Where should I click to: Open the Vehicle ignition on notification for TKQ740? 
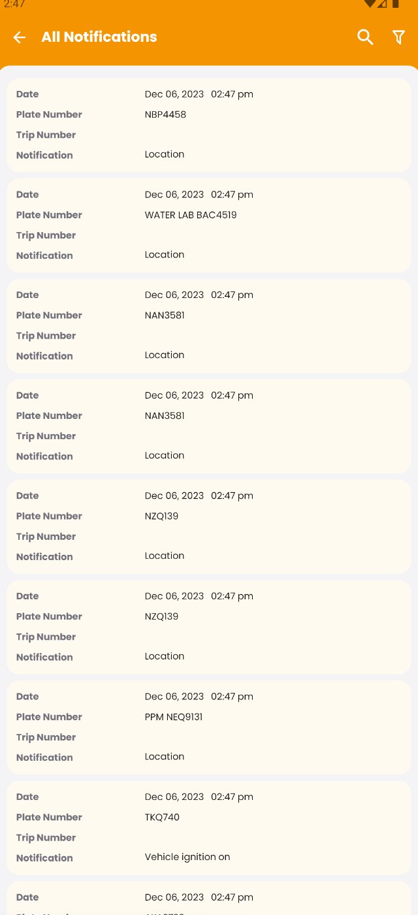(209, 827)
